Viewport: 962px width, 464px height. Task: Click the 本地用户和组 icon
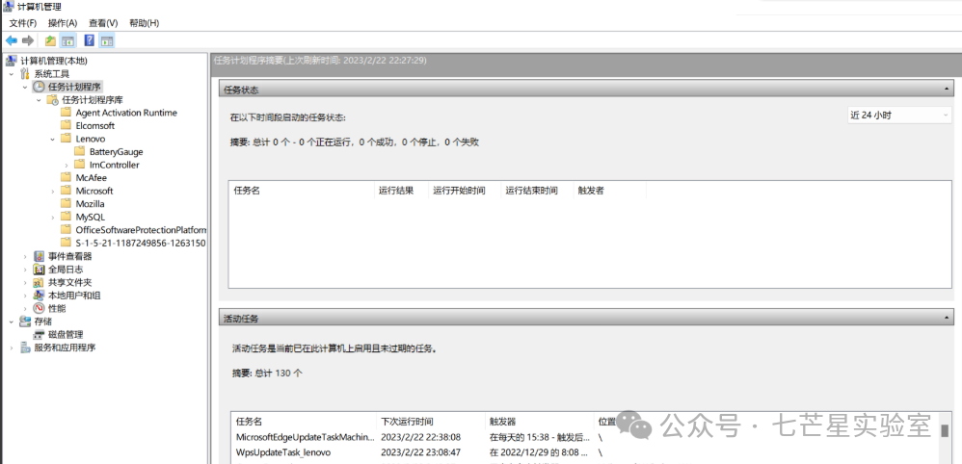(40, 296)
